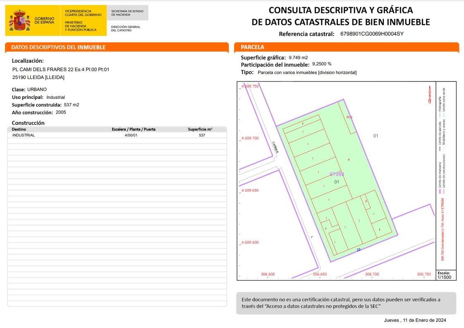Image resolution: width=464 pixels, height=328 pixels.
Task: Click the blue number 22 on the map
Action: coord(359,249)
